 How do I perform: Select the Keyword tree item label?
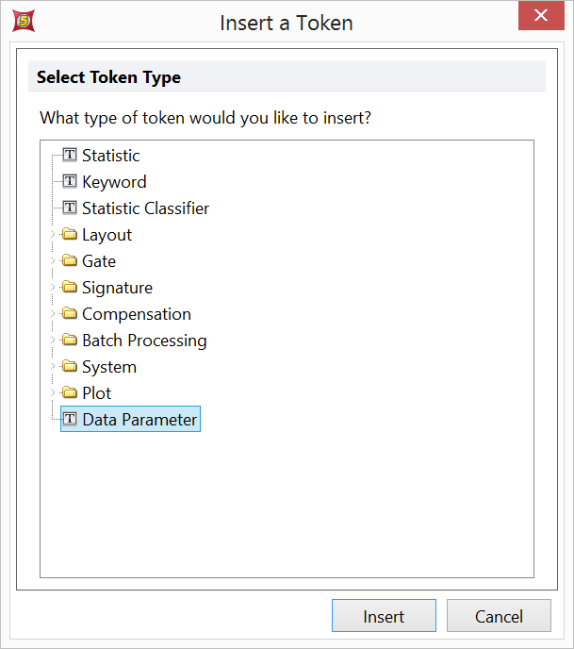coord(114,182)
